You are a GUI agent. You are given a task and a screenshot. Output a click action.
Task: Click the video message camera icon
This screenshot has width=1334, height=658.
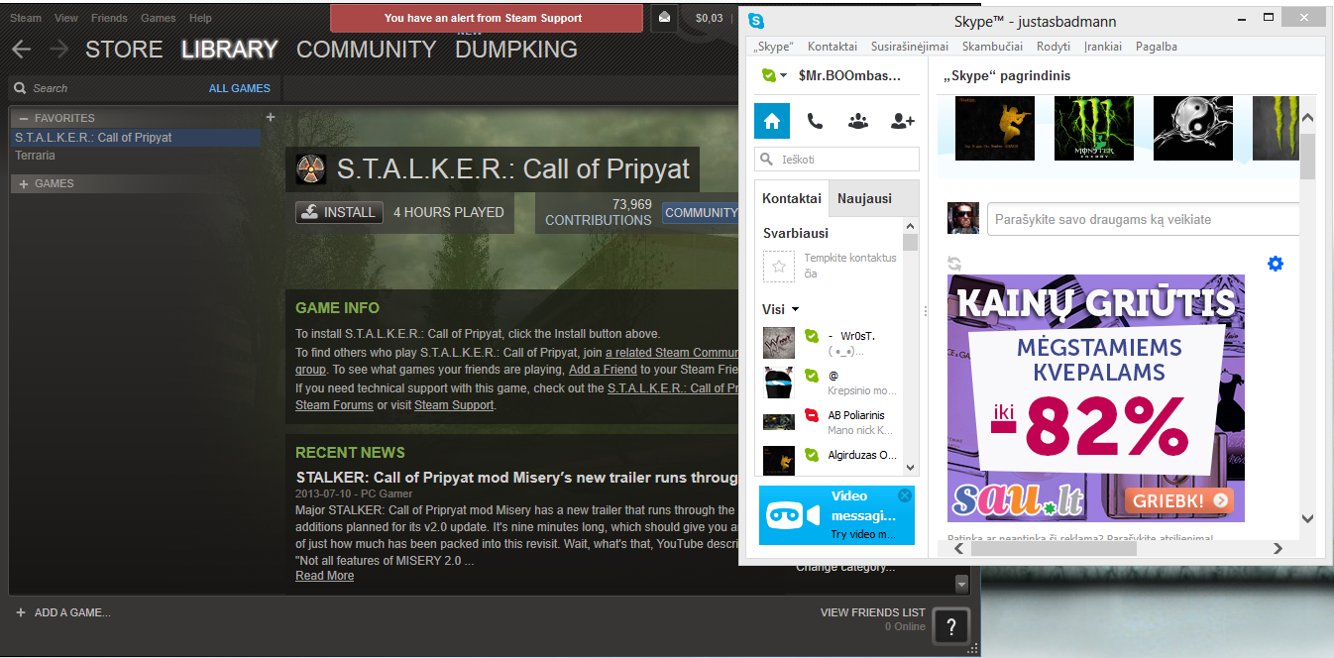795,515
